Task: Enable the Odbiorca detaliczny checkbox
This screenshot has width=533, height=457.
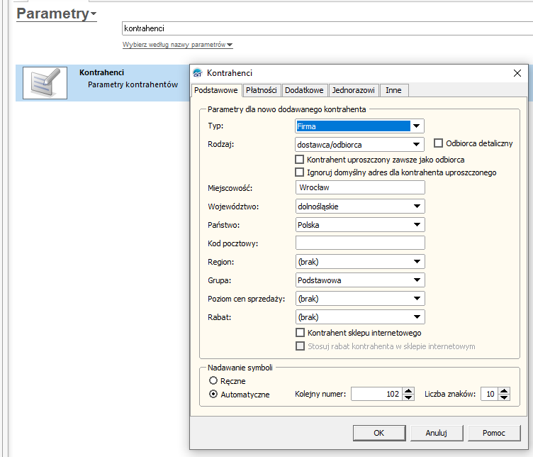Action: (x=438, y=143)
